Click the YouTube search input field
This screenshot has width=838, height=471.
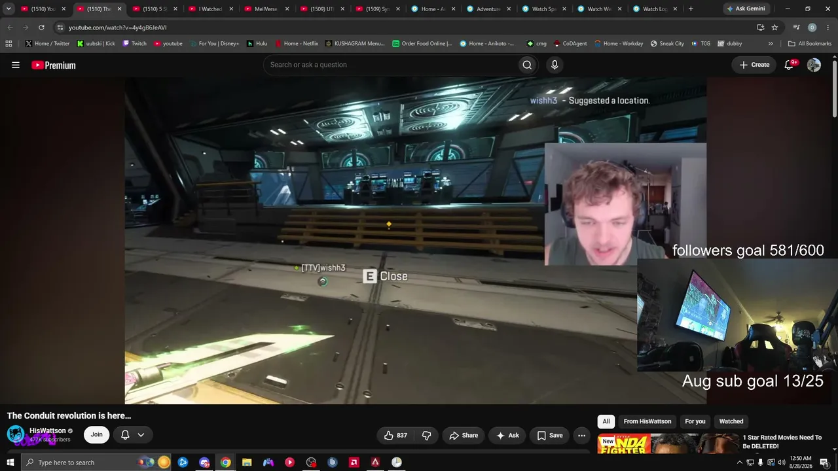pos(390,65)
